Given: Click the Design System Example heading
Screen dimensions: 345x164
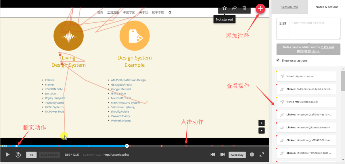Looking at the screenshot, I should 135,61.
